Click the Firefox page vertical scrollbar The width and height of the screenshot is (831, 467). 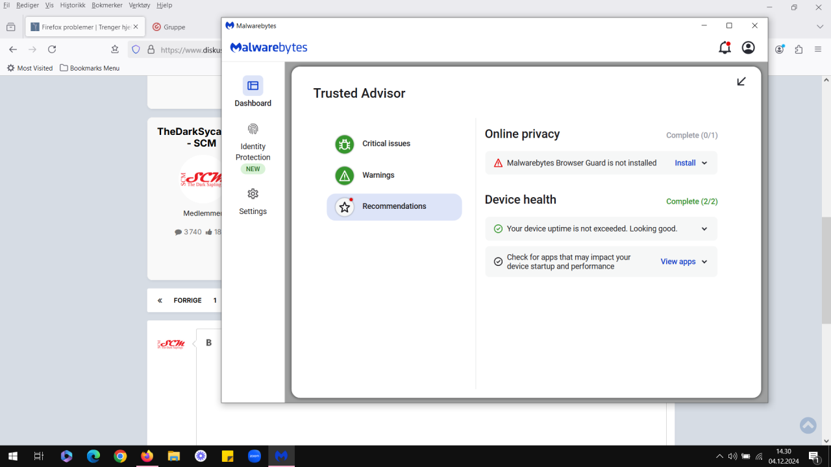[826, 270]
